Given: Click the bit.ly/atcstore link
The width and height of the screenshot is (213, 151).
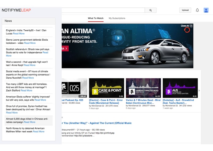Looking at the screenshot, I should 83,136.
